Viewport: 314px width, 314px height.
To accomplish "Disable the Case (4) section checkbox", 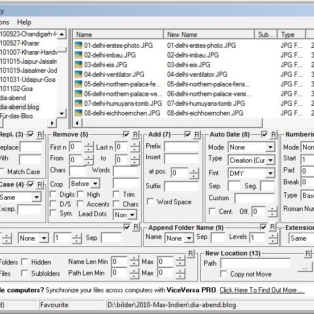I will 31,184.
